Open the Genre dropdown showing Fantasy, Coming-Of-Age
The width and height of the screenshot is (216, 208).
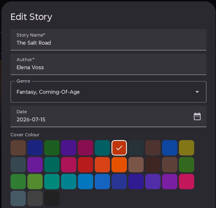(109, 92)
